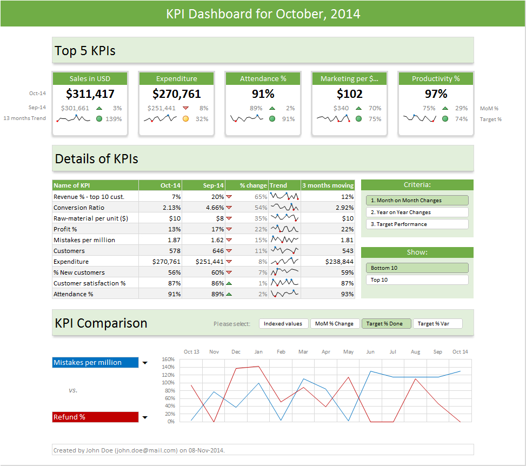Click the trend sparkline for Mistakes per million row
The width and height of the screenshot is (526, 466).
tap(285, 239)
